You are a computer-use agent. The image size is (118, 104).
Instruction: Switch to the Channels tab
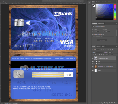[98, 47]
